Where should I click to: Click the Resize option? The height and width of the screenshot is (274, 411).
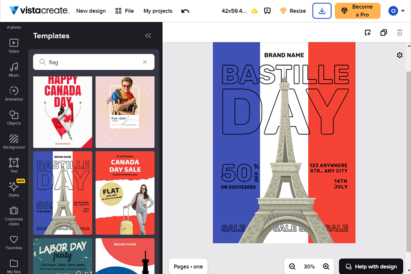pyautogui.click(x=293, y=11)
